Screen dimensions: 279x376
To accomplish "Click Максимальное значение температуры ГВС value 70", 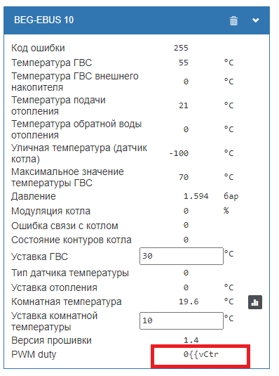I will pyautogui.click(x=184, y=177).
